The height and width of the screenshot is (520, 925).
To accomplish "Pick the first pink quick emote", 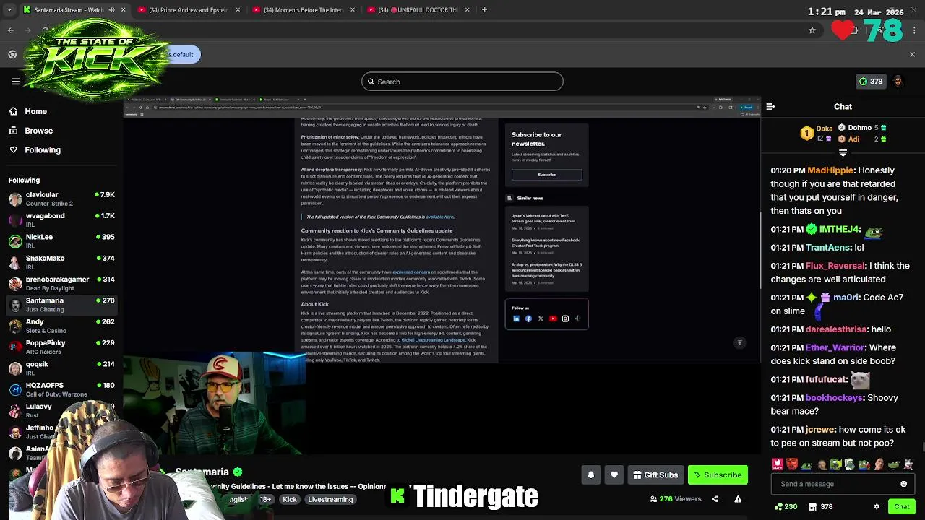I will (x=778, y=464).
